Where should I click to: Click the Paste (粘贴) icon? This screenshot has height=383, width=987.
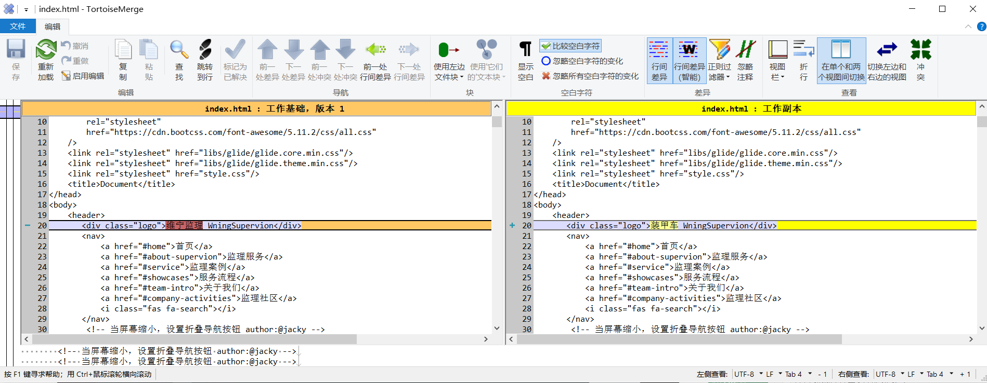coord(149,50)
